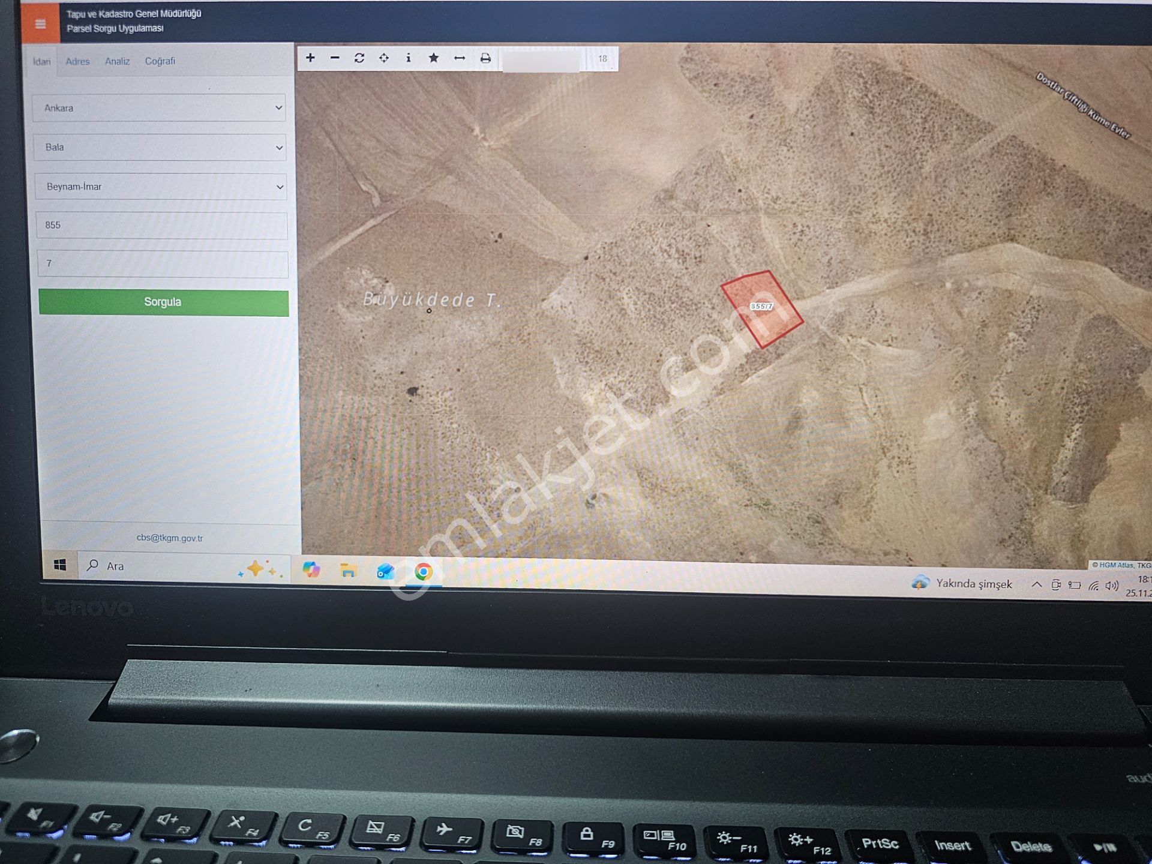This screenshot has width=1152, height=864.
Task: Click the zoom out minus icon
Action: coord(335,58)
